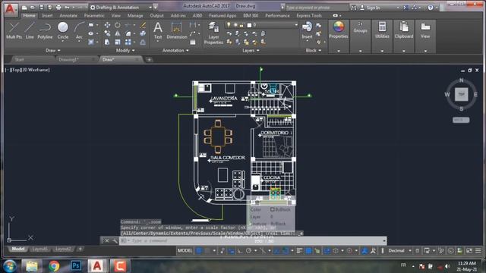The width and height of the screenshot is (486, 273).
Task: Expand the Draw panel
Action: click(52, 50)
